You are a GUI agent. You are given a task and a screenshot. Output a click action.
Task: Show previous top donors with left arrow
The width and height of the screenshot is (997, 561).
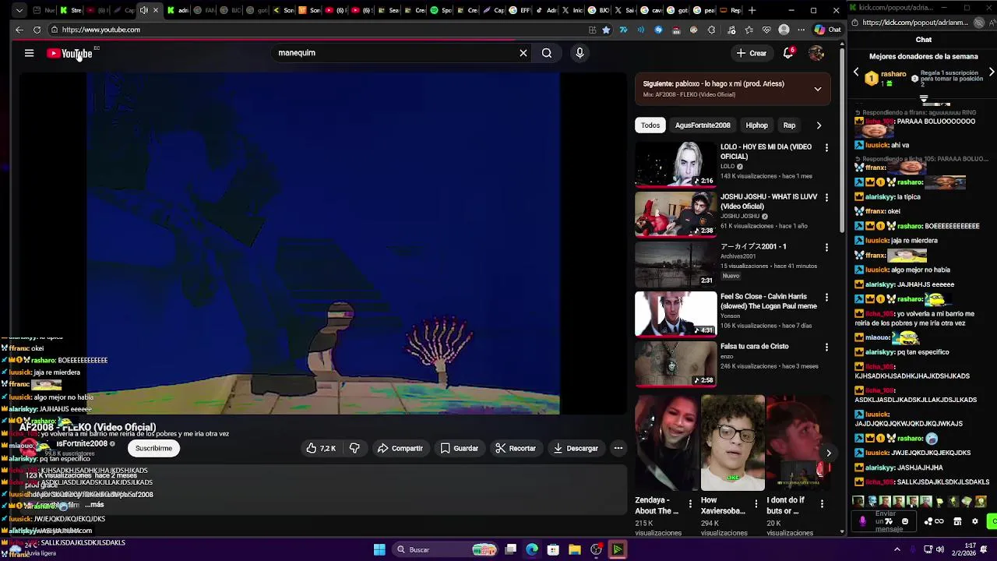click(856, 72)
